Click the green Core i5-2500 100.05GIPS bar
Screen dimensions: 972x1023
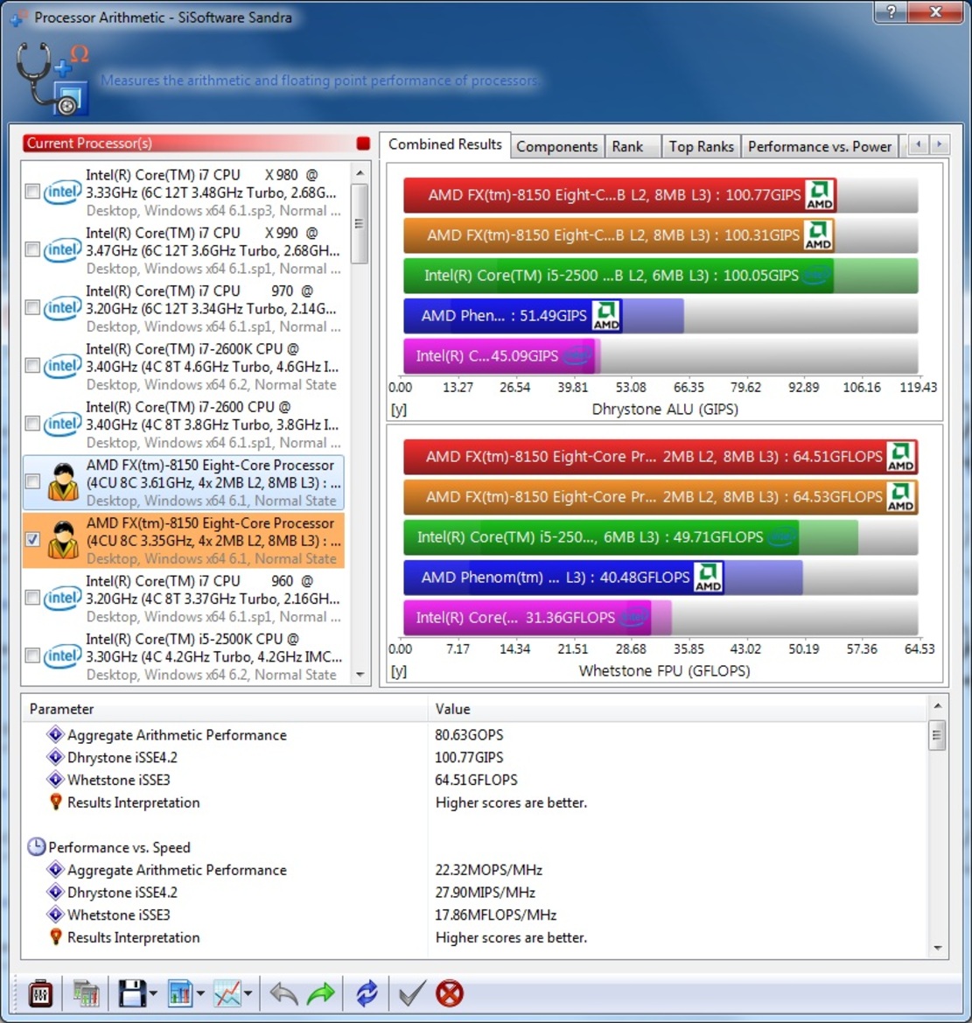point(619,276)
